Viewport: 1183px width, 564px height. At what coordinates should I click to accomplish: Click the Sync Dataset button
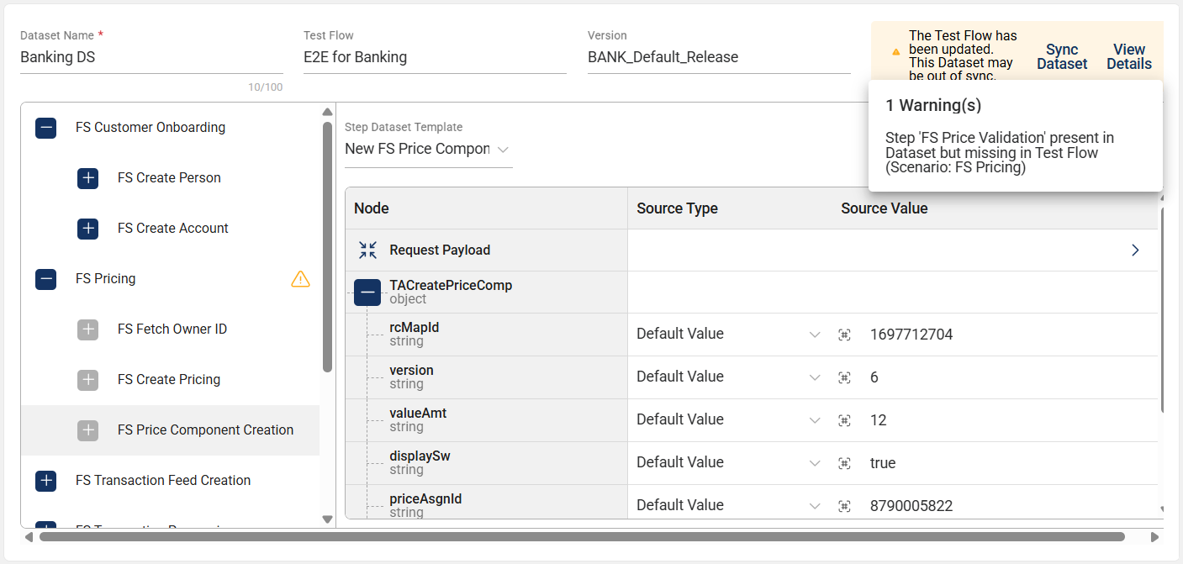pyautogui.click(x=1062, y=57)
